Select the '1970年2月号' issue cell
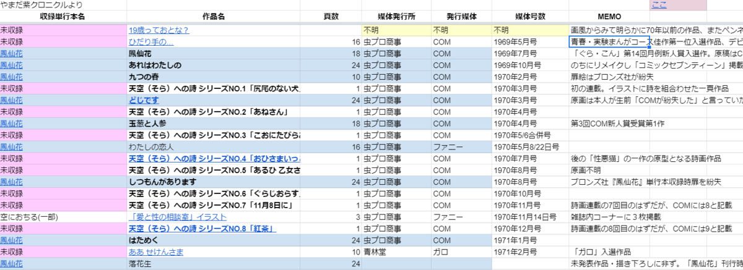743x270 pixels. (530, 77)
